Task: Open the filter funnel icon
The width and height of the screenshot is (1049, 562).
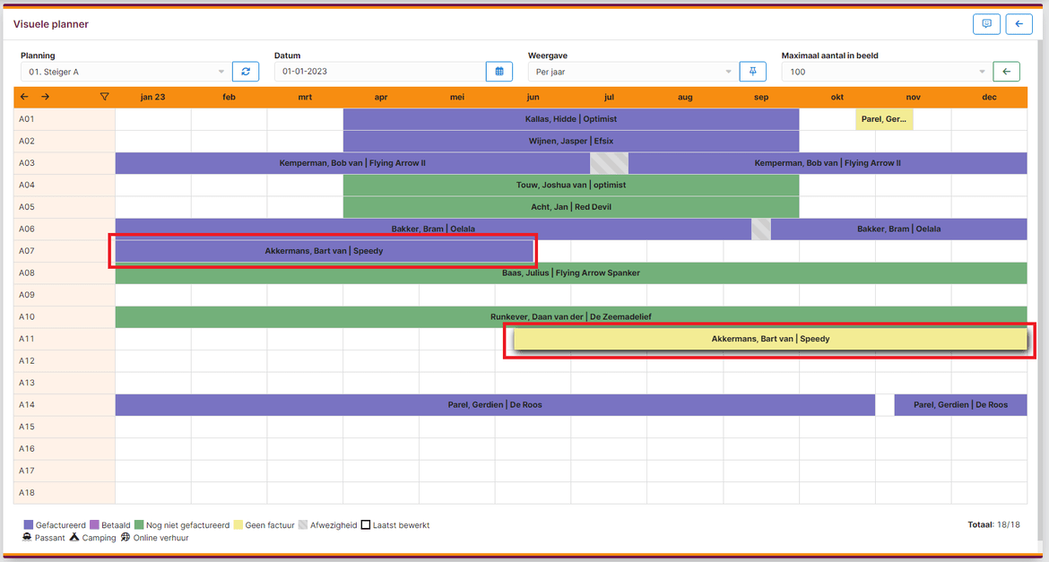Action: (104, 97)
